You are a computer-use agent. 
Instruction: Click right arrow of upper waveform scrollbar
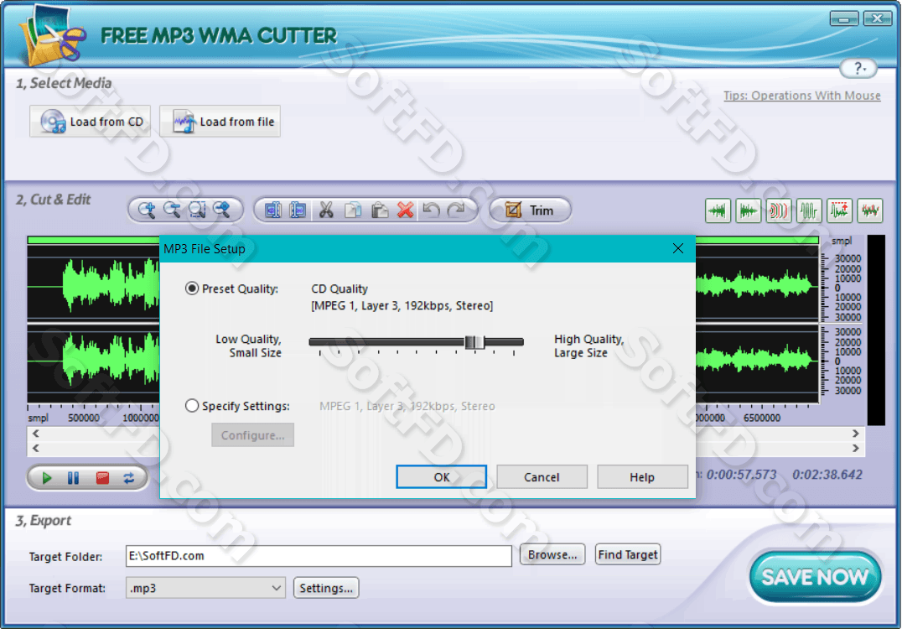click(855, 434)
